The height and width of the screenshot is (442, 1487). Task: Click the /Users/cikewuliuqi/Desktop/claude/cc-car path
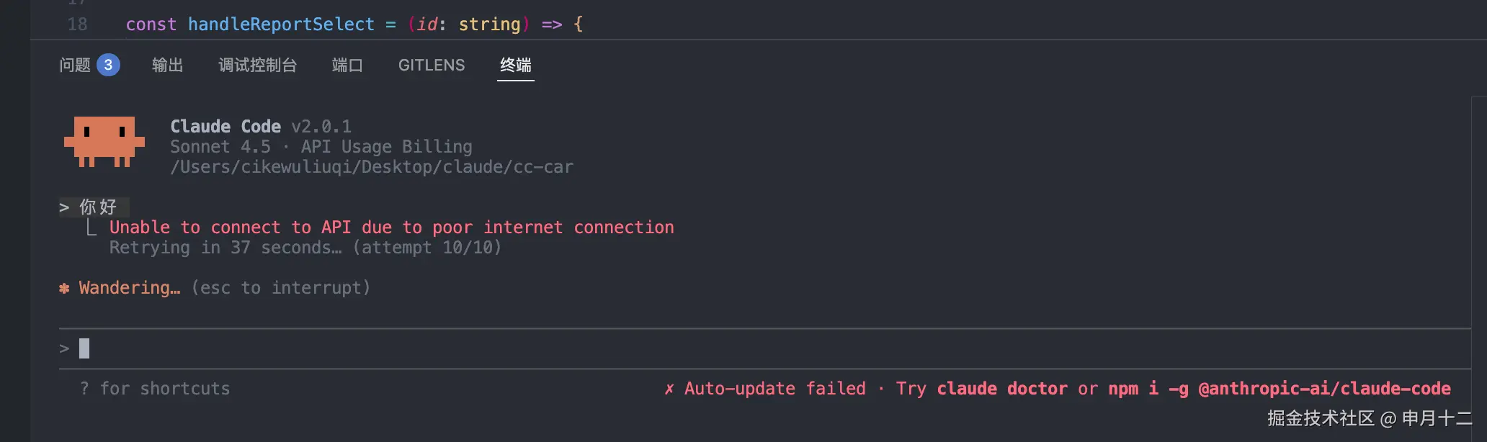click(x=372, y=167)
